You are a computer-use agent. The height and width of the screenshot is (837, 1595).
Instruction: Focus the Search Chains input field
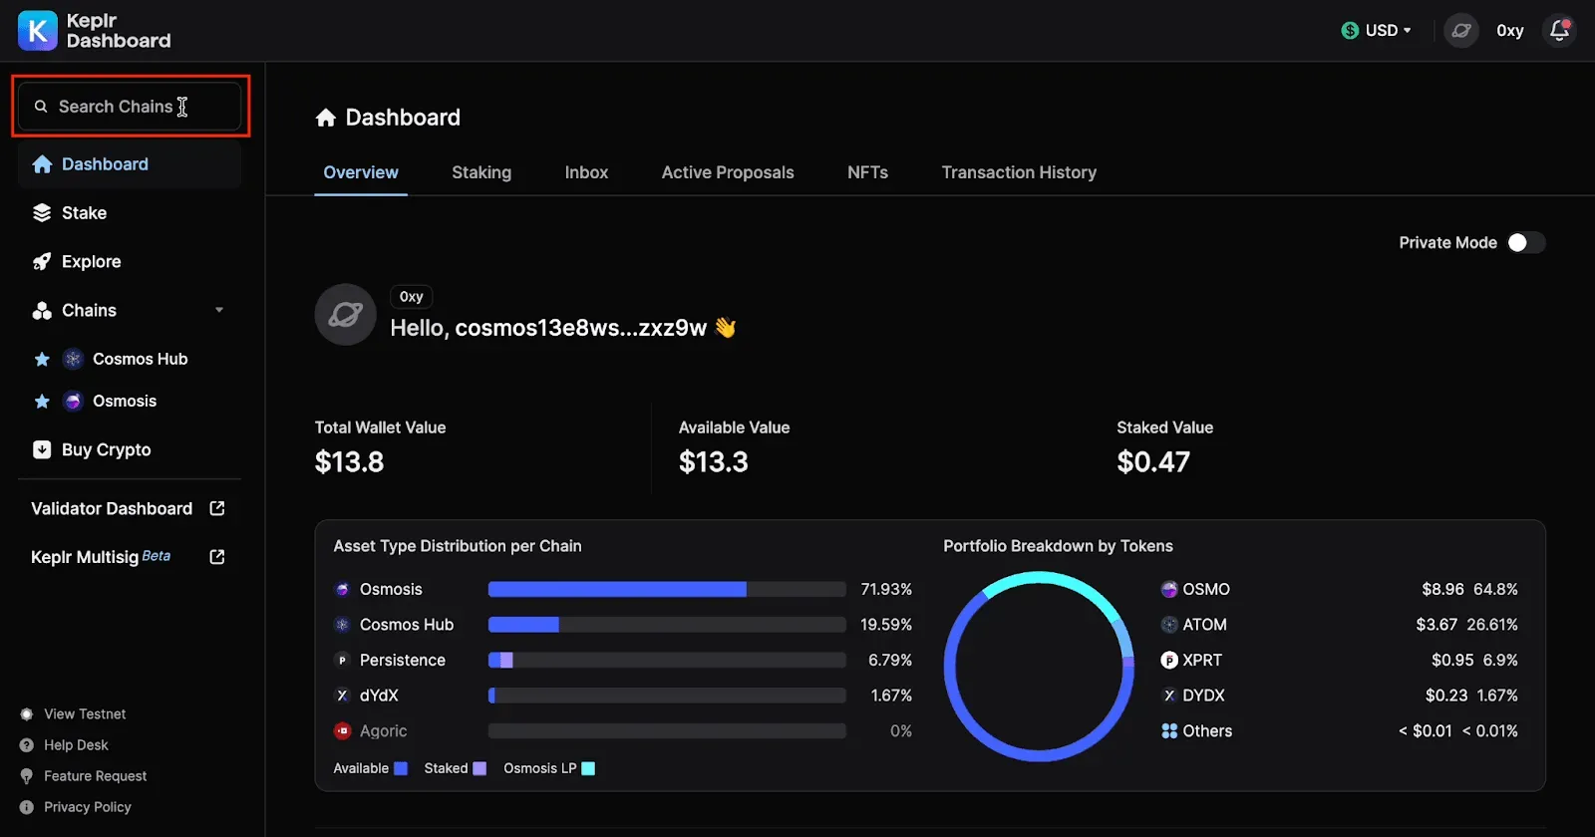click(x=130, y=107)
